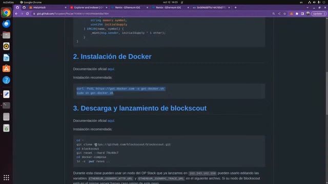Go forward to the next page
This screenshot has width=328, height=184.
pos(22,14)
